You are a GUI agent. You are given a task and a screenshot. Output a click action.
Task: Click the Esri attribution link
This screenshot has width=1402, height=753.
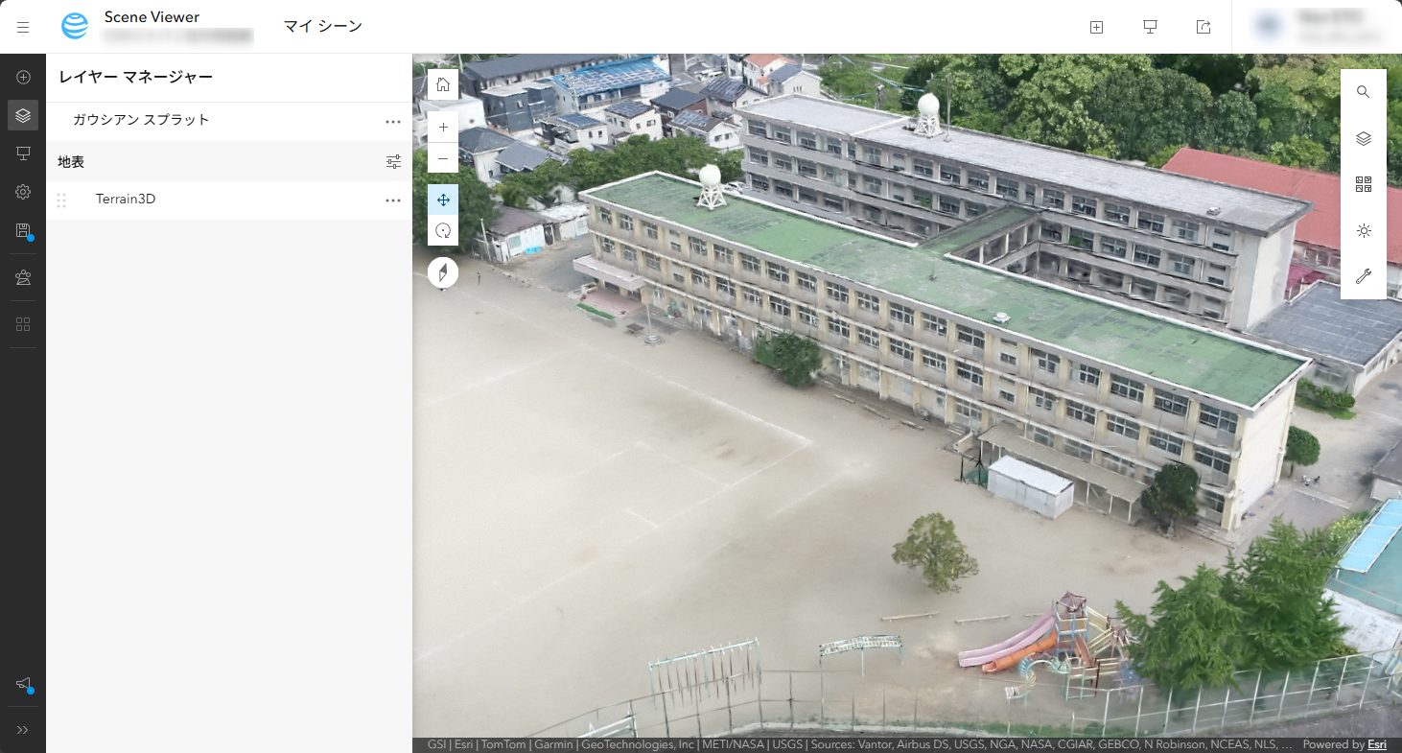[x=1376, y=744]
